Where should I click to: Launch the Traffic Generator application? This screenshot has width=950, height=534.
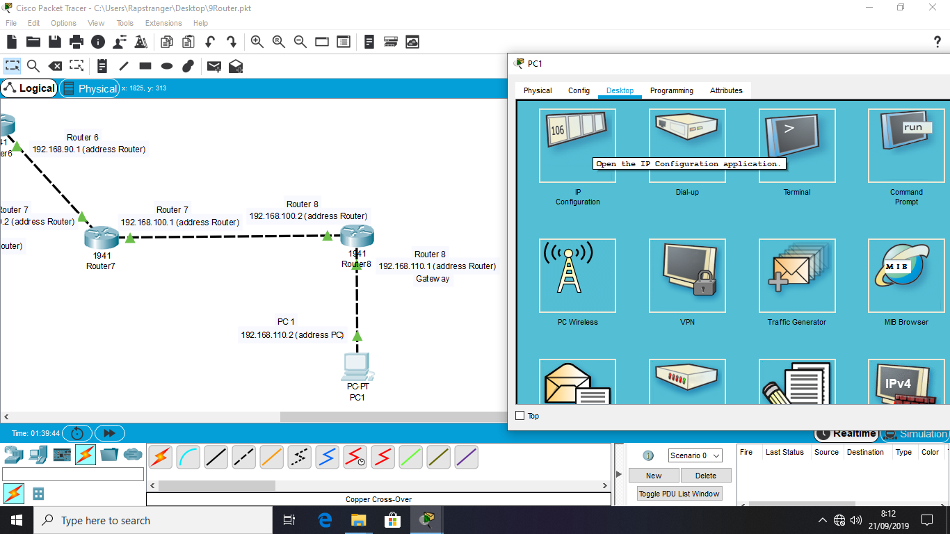[797, 275]
